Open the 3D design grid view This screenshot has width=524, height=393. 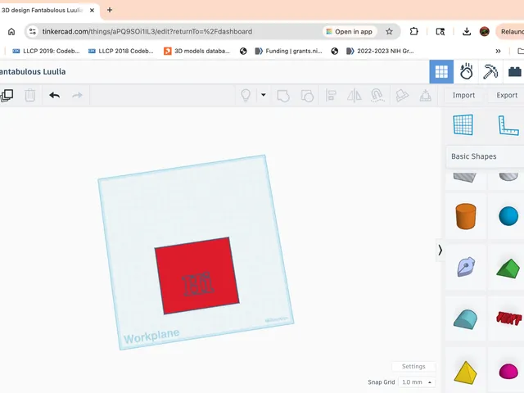[x=441, y=72]
